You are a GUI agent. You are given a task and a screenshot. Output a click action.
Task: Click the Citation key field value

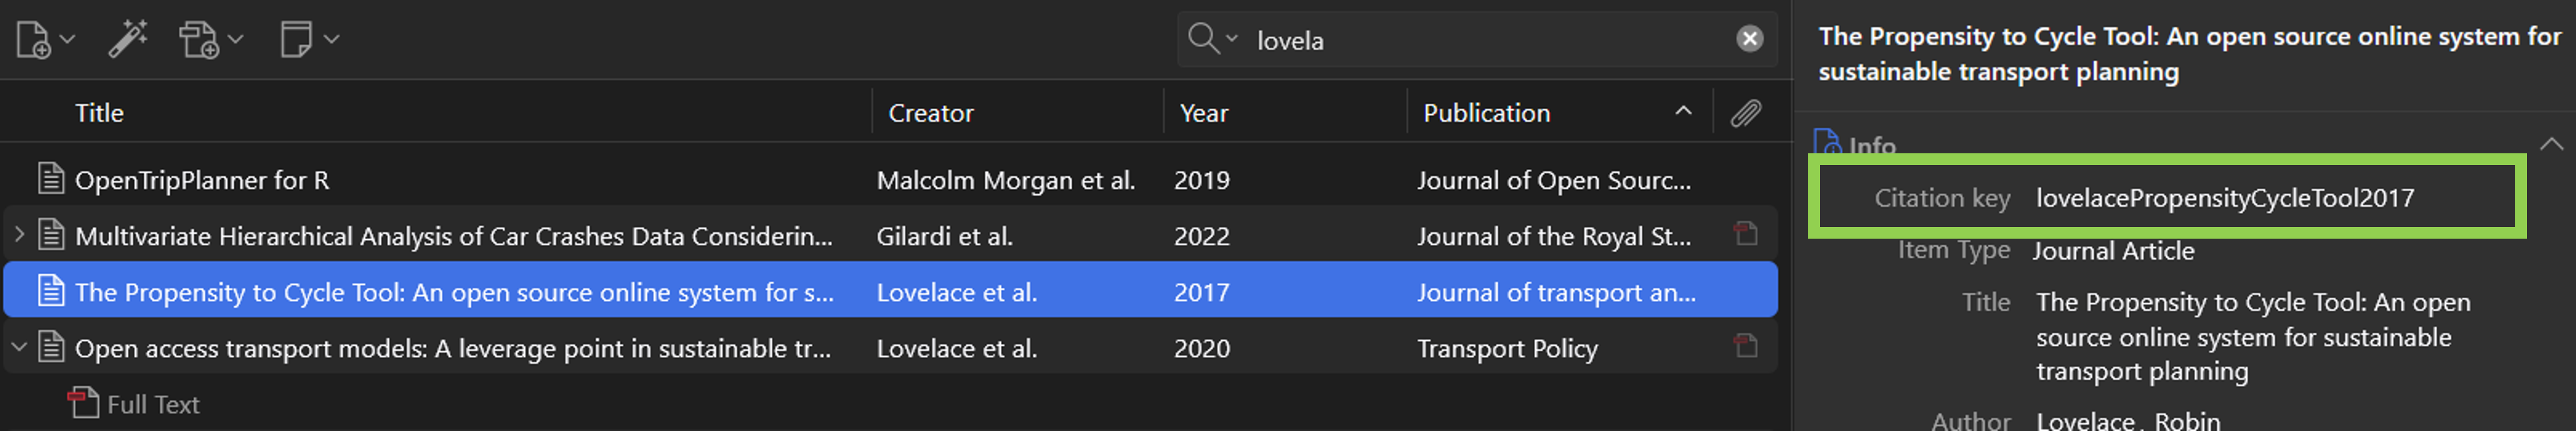click(x=2224, y=198)
